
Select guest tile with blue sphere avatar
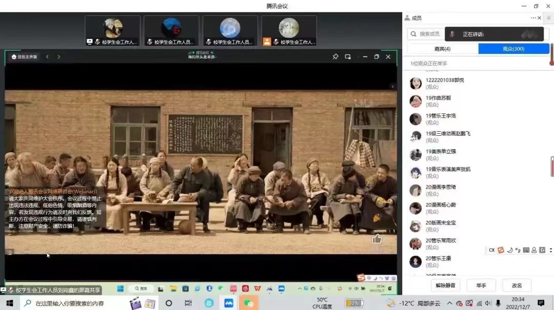(x=230, y=31)
